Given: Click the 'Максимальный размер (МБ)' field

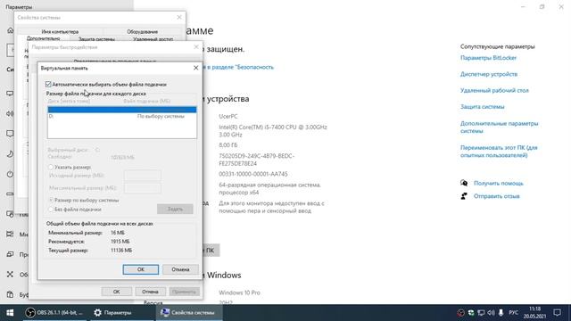Looking at the screenshot, I should tap(143, 188).
